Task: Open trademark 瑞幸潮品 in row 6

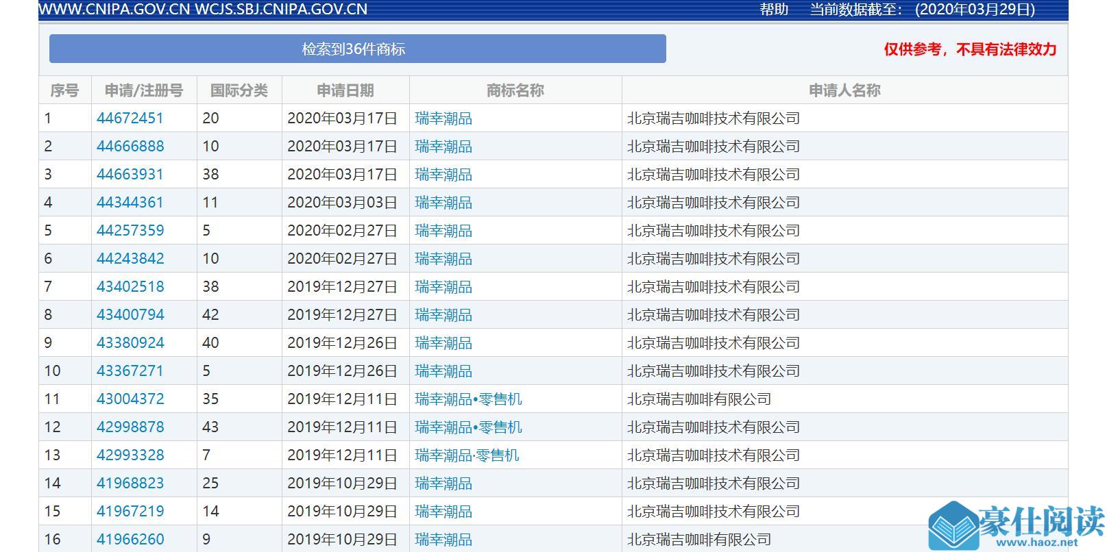Action: coord(443,259)
